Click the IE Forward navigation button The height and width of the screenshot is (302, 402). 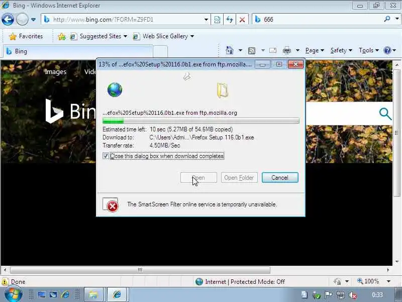tap(22, 19)
